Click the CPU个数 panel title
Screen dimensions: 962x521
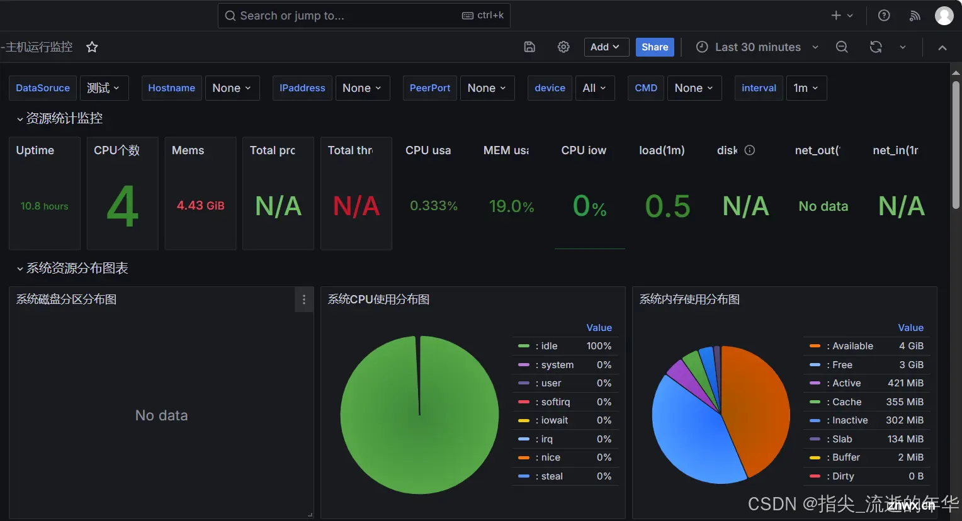(x=117, y=150)
